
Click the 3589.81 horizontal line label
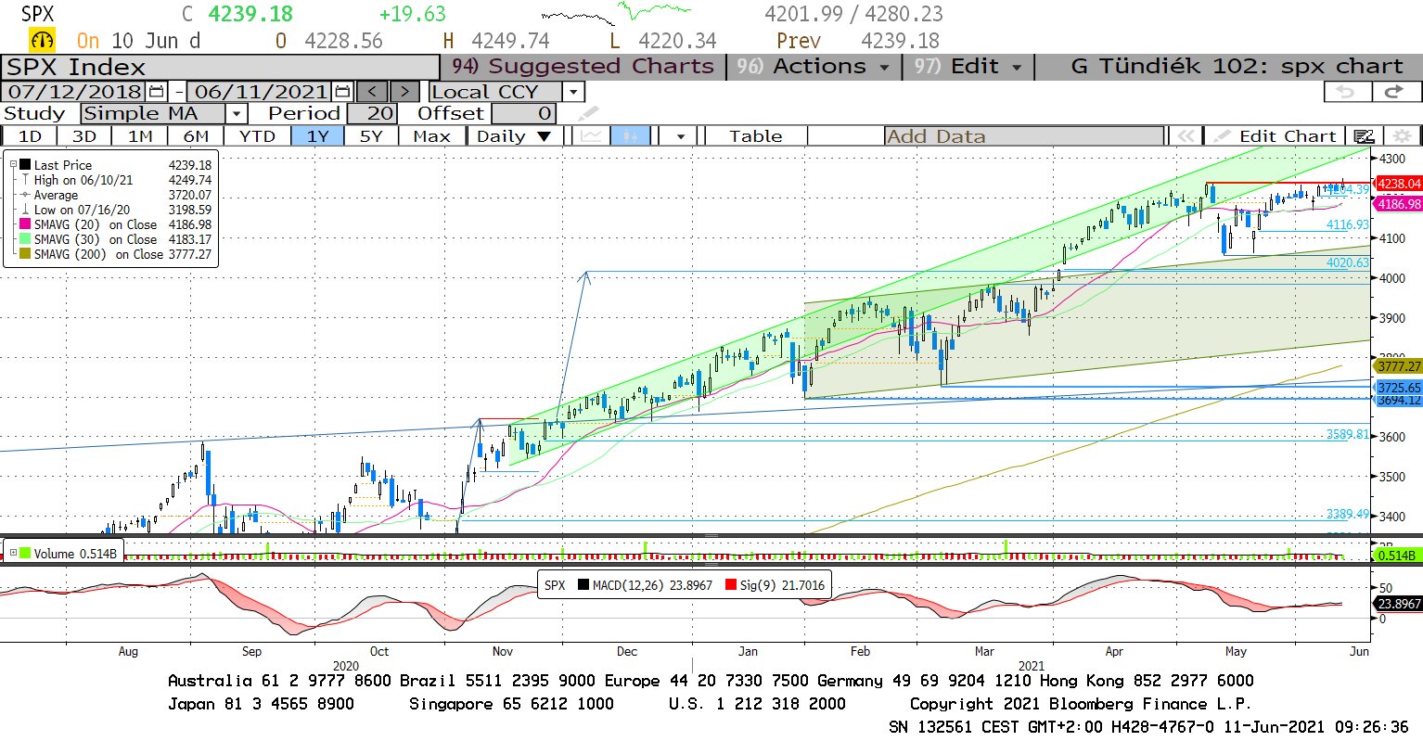pyautogui.click(x=1347, y=434)
